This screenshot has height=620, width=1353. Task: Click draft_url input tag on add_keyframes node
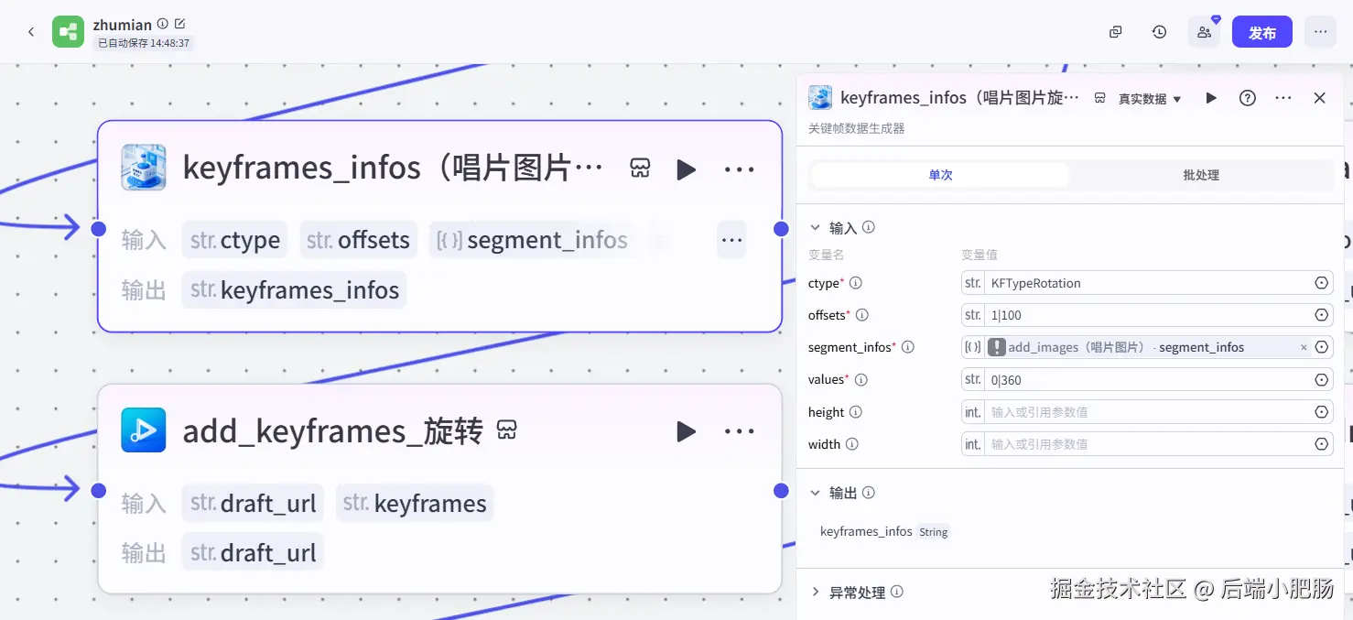pos(253,503)
